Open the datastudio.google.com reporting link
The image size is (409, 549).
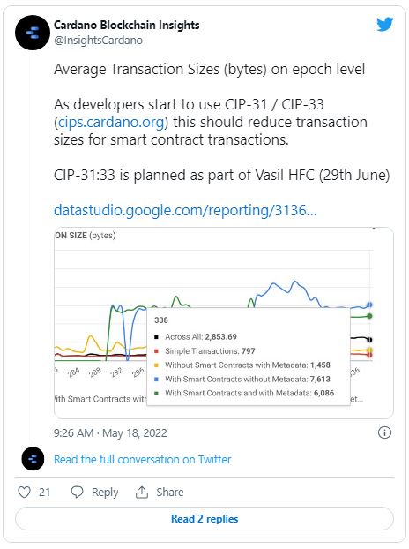pos(185,210)
